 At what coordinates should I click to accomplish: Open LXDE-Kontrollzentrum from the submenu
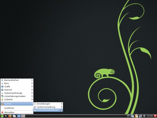coord(48,110)
